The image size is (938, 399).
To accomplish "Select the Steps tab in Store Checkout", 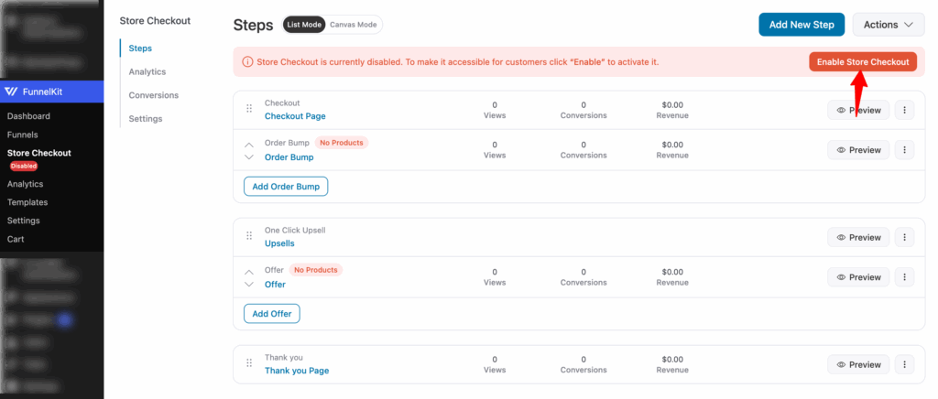I will pyautogui.click(x=140, y=49).
